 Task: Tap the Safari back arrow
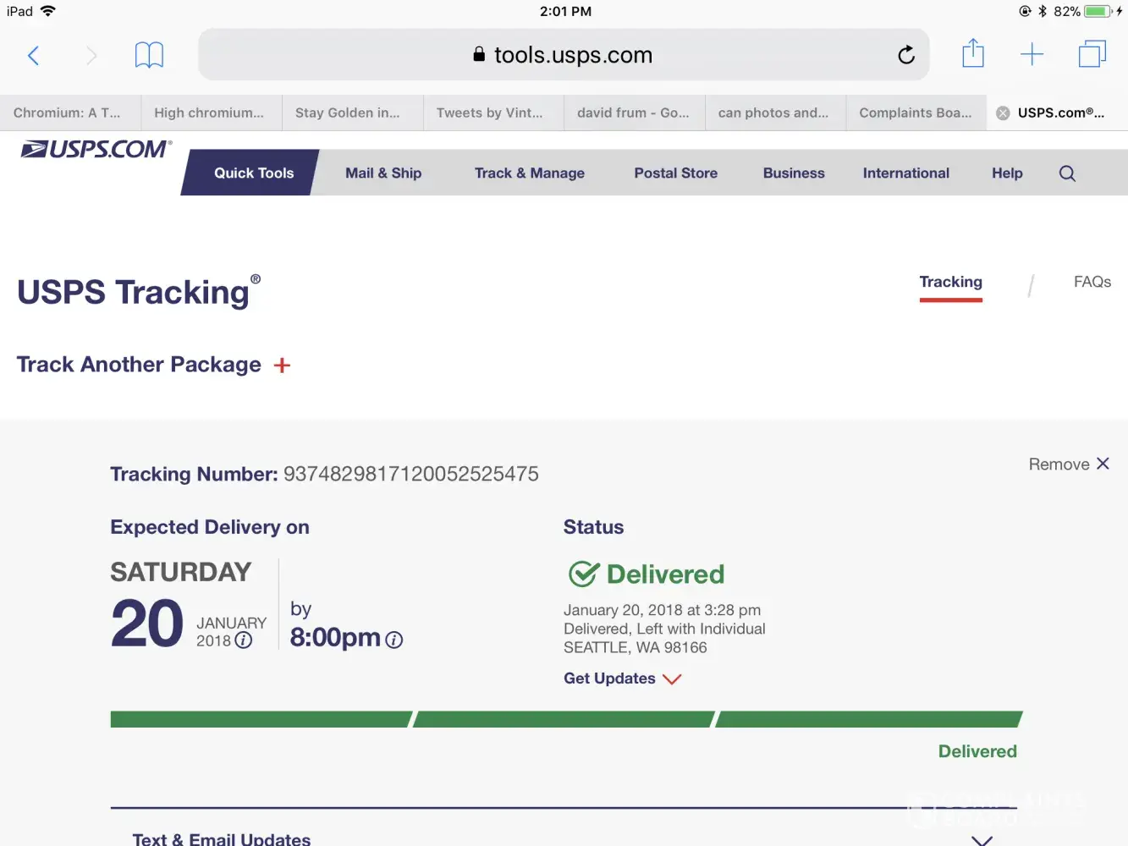tap(34, 56)
